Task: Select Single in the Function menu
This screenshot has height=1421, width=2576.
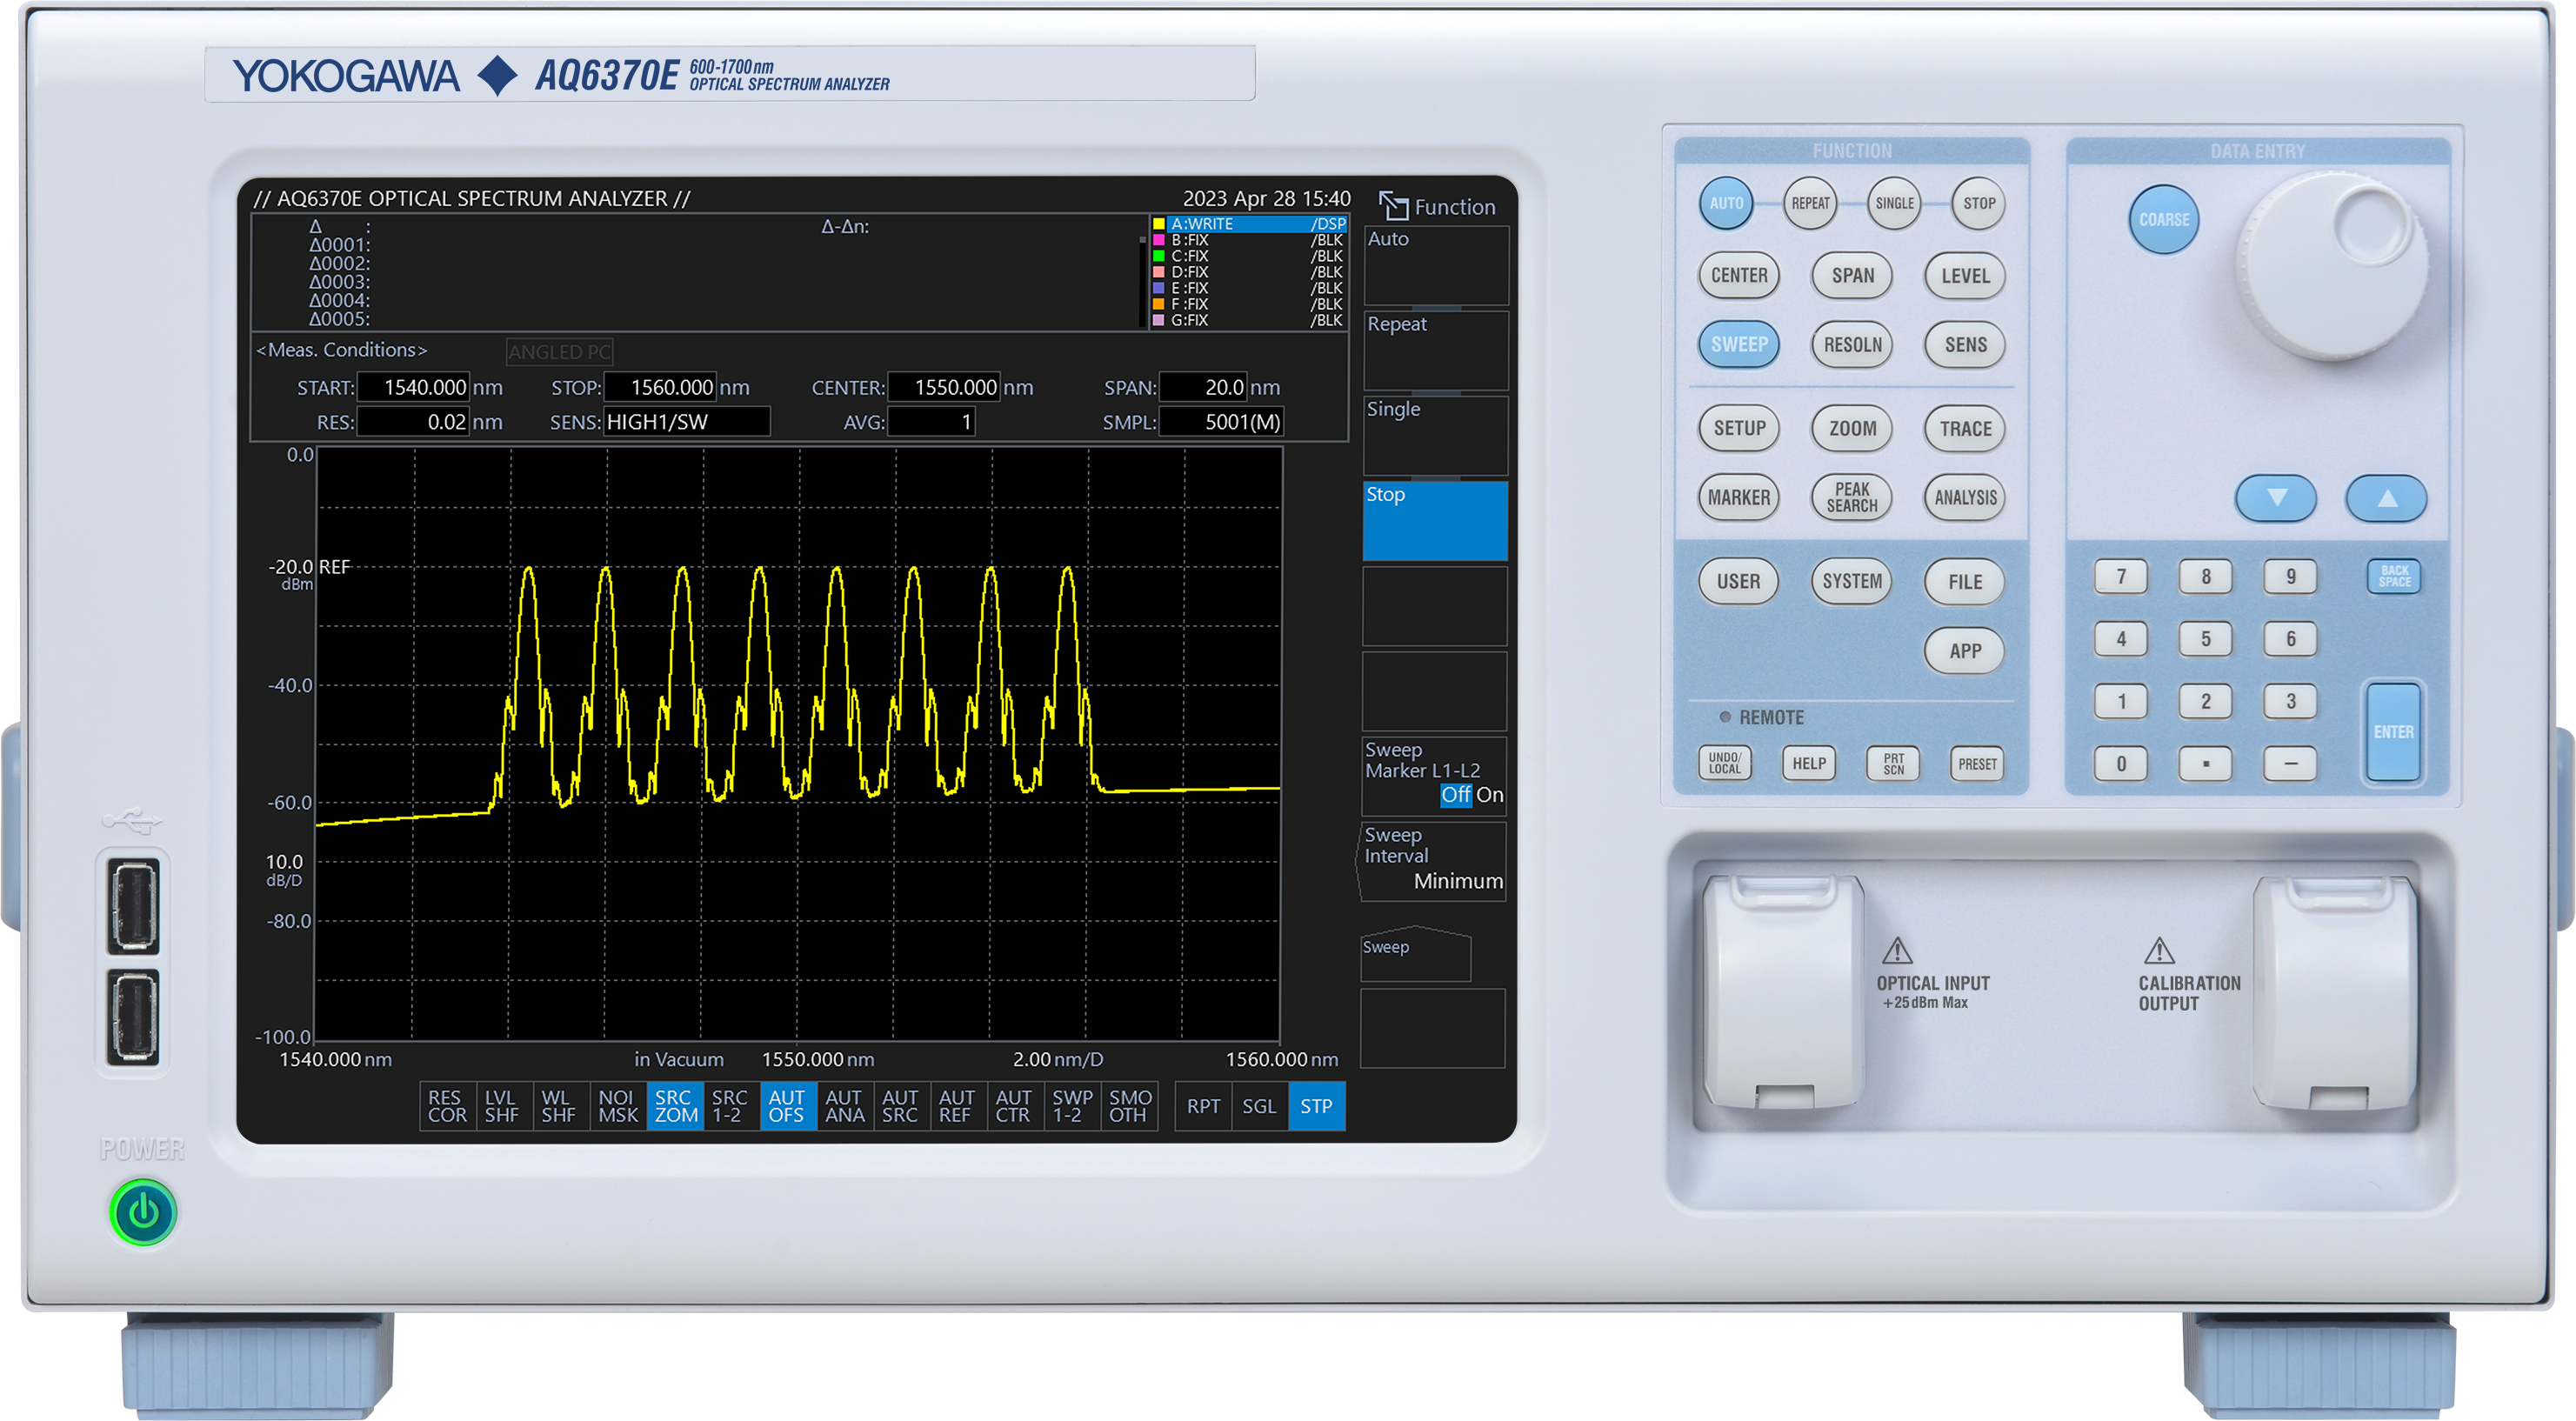Action: (x=1434, y=435)
